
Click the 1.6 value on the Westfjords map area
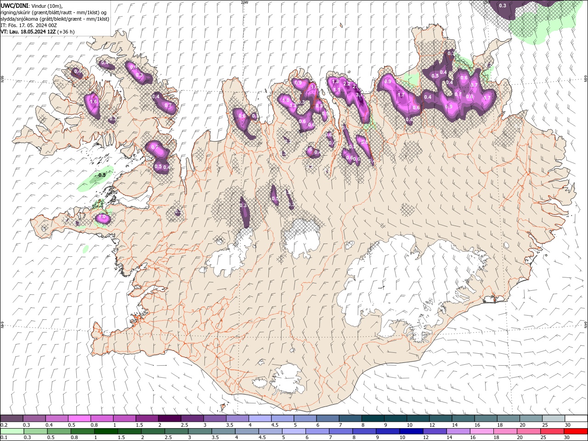pos(93,102)
